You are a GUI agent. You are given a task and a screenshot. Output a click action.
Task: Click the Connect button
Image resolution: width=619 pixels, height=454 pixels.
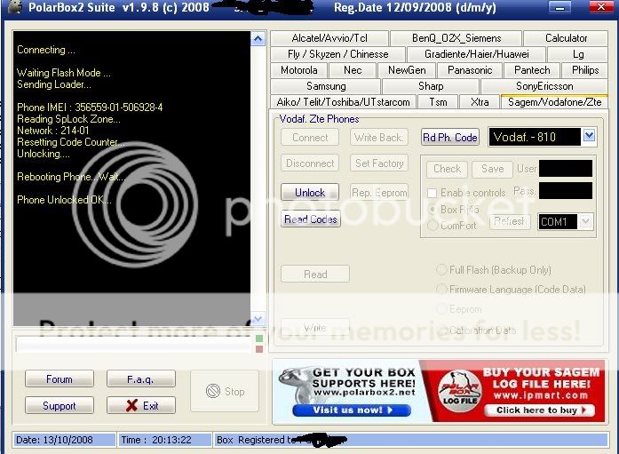(x=310, y=137)
